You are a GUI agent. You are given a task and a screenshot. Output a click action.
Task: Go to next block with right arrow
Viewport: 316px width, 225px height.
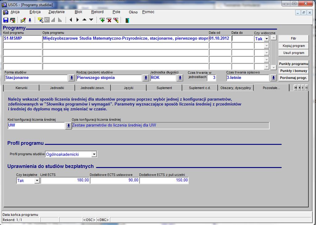click(x=77, y=20)
